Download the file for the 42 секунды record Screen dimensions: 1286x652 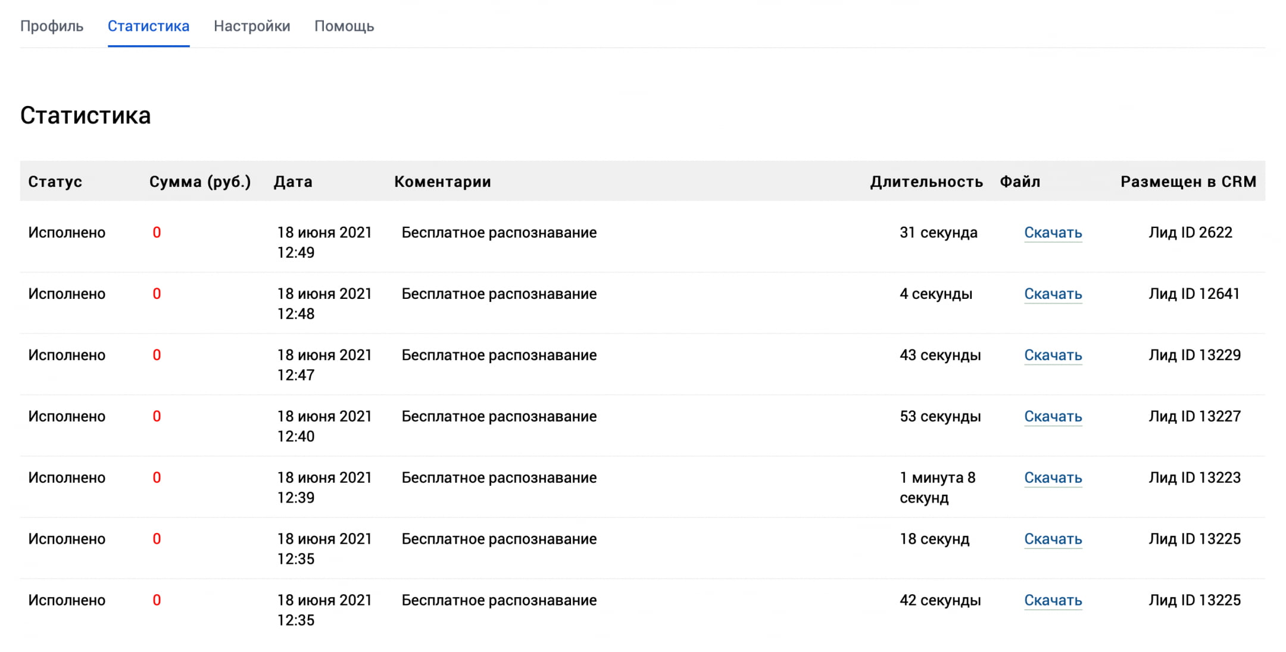(1053, 601)
